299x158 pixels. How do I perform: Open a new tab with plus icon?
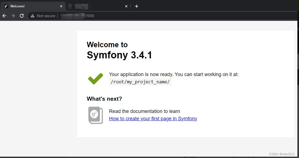point(137,6)
